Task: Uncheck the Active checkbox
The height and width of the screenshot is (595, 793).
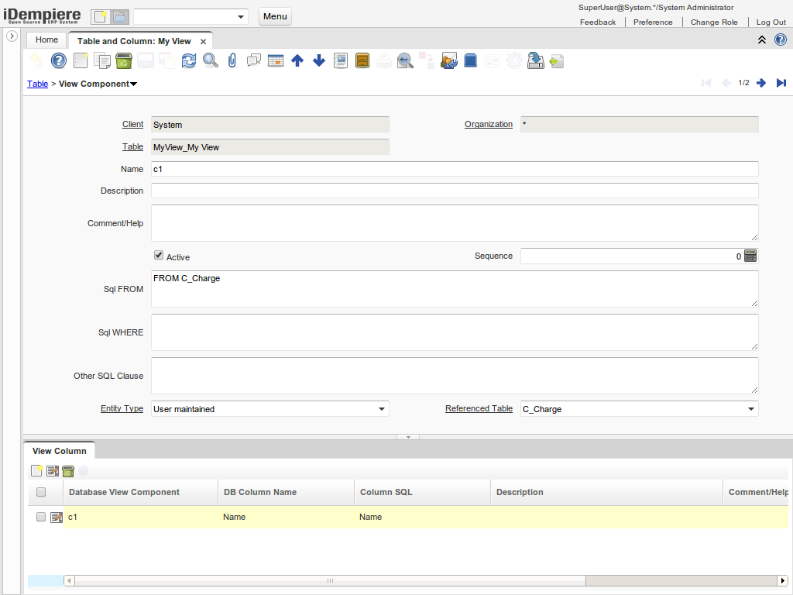Action: point(159,255)
